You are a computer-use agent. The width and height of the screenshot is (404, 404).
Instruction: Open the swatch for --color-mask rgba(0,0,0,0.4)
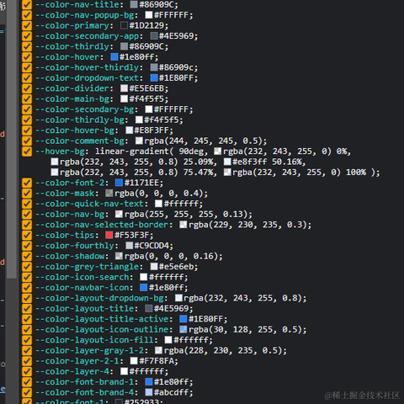(109, 194)
